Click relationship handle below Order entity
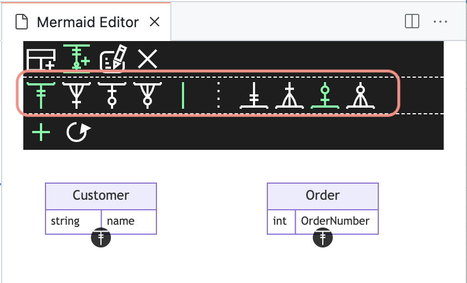The height and width of the screenshot is (283, 467). pyautogui.click(x=323, y=237)
